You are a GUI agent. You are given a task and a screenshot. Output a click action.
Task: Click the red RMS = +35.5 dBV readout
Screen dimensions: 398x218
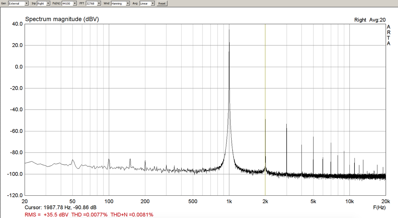pyautogui.click(x=47, y=215)
